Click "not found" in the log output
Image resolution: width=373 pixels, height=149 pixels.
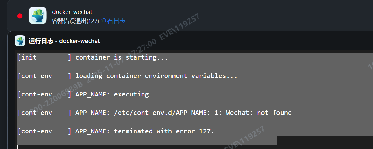point(274,113)
